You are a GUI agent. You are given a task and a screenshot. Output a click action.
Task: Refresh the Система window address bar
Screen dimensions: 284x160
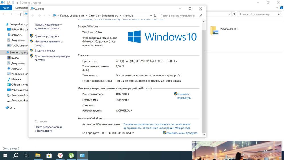[x=155, y=16]
